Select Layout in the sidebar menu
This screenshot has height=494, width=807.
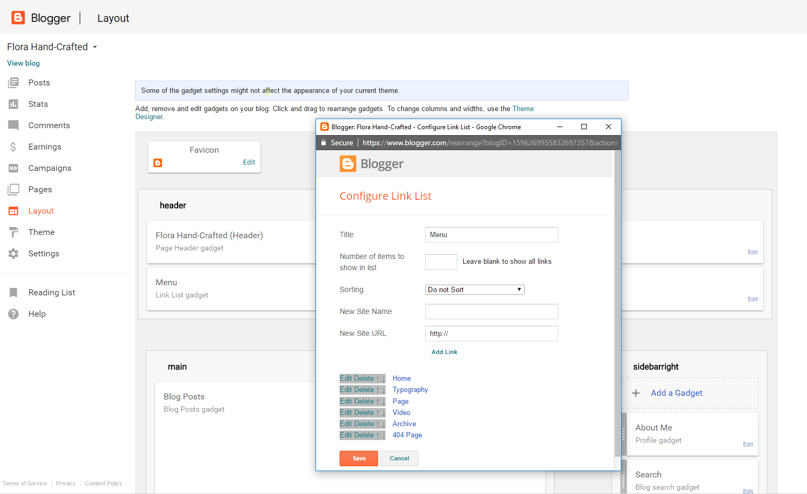pos(41,211)
